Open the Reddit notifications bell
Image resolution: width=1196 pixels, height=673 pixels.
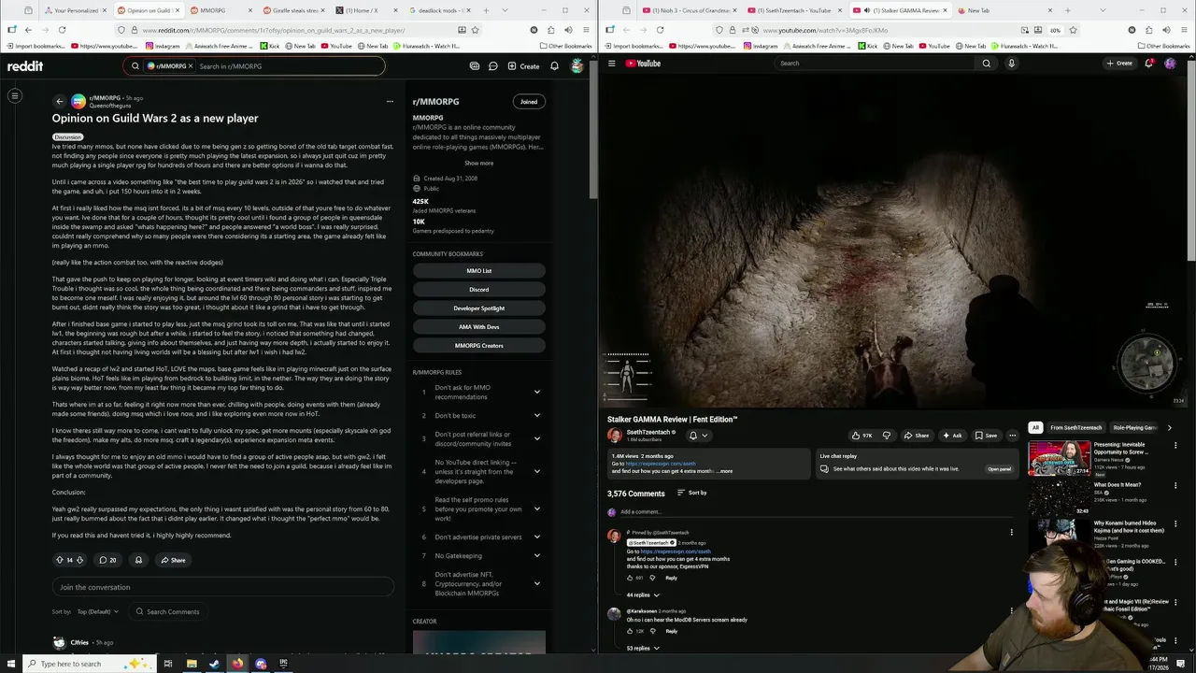point(554,66)
